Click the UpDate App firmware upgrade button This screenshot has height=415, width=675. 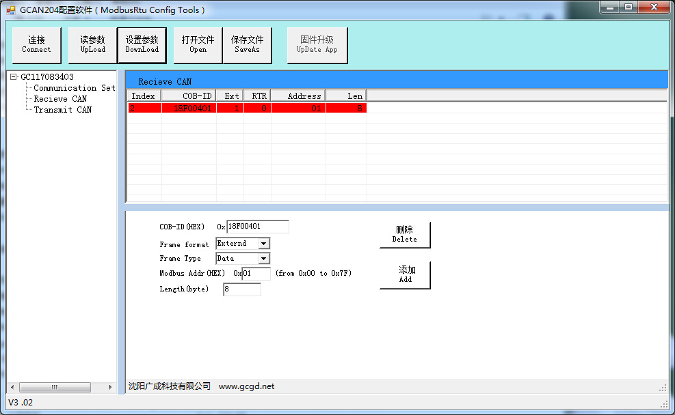(x=317, y=45)
